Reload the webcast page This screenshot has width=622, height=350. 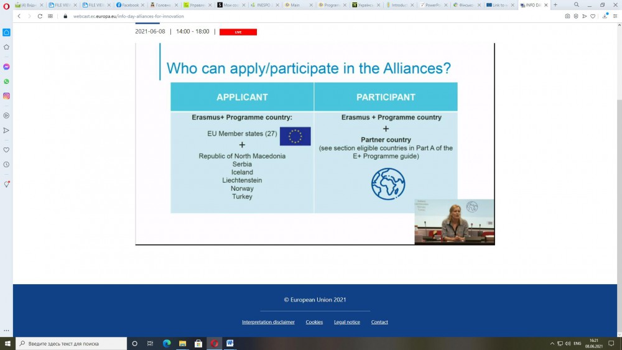[40, 16]
